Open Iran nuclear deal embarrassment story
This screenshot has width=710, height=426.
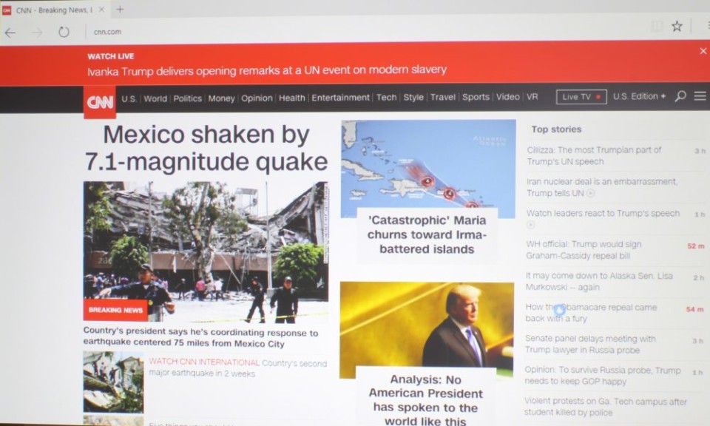(x=602, y=187)
